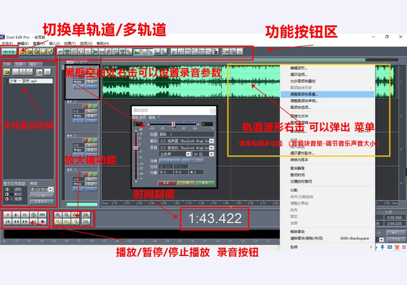Click the Help question-mark icon in the toolbar
The height and width of the screenshot is (285, 407).
point(240,52)
